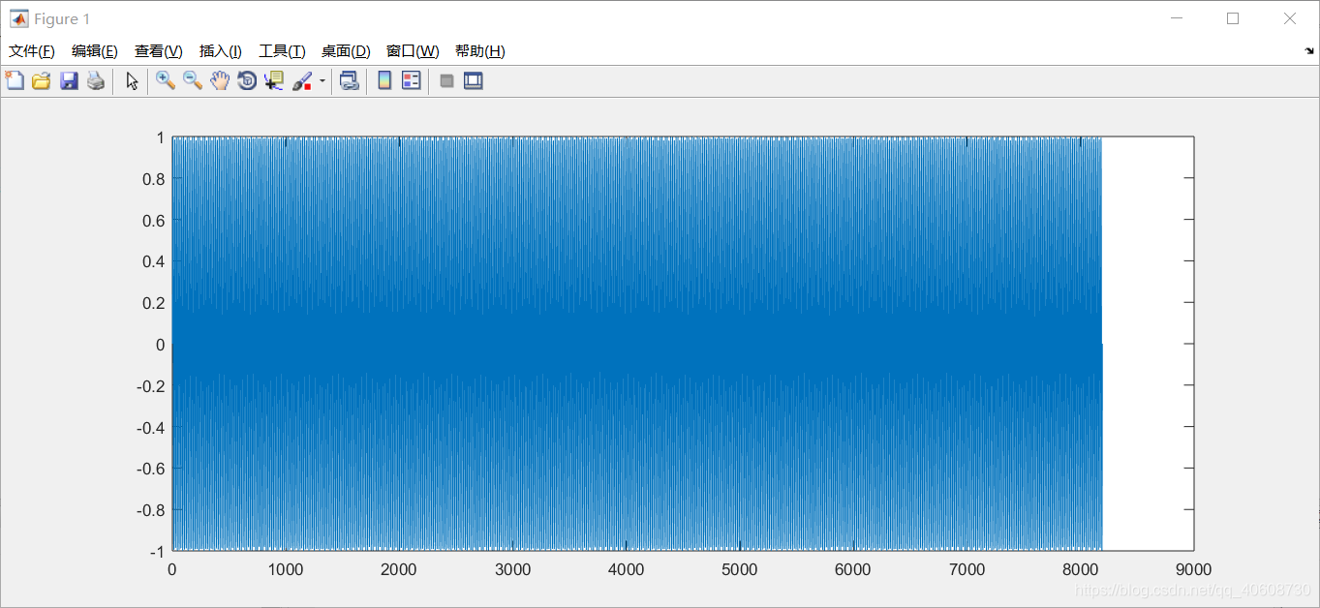
Task: Insert a colorbar using toolbar icon
Action: pos(384,80)
